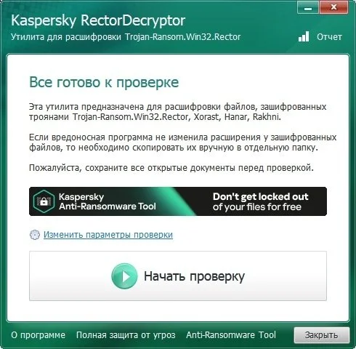Click the report bar chart icon
Image resolution: width=356 pixels, height=349 pixels.
(x=304, y=36)
